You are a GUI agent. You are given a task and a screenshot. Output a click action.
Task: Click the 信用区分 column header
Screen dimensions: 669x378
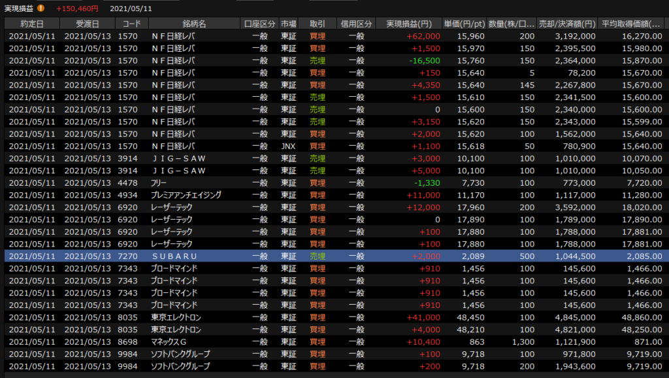[x=356, y=24]
